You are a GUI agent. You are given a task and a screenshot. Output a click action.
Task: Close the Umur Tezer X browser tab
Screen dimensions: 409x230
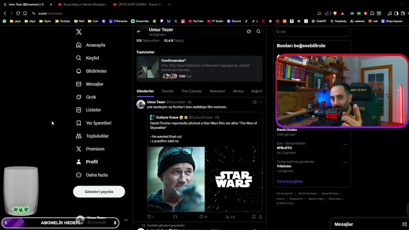[x=51, y=4]
